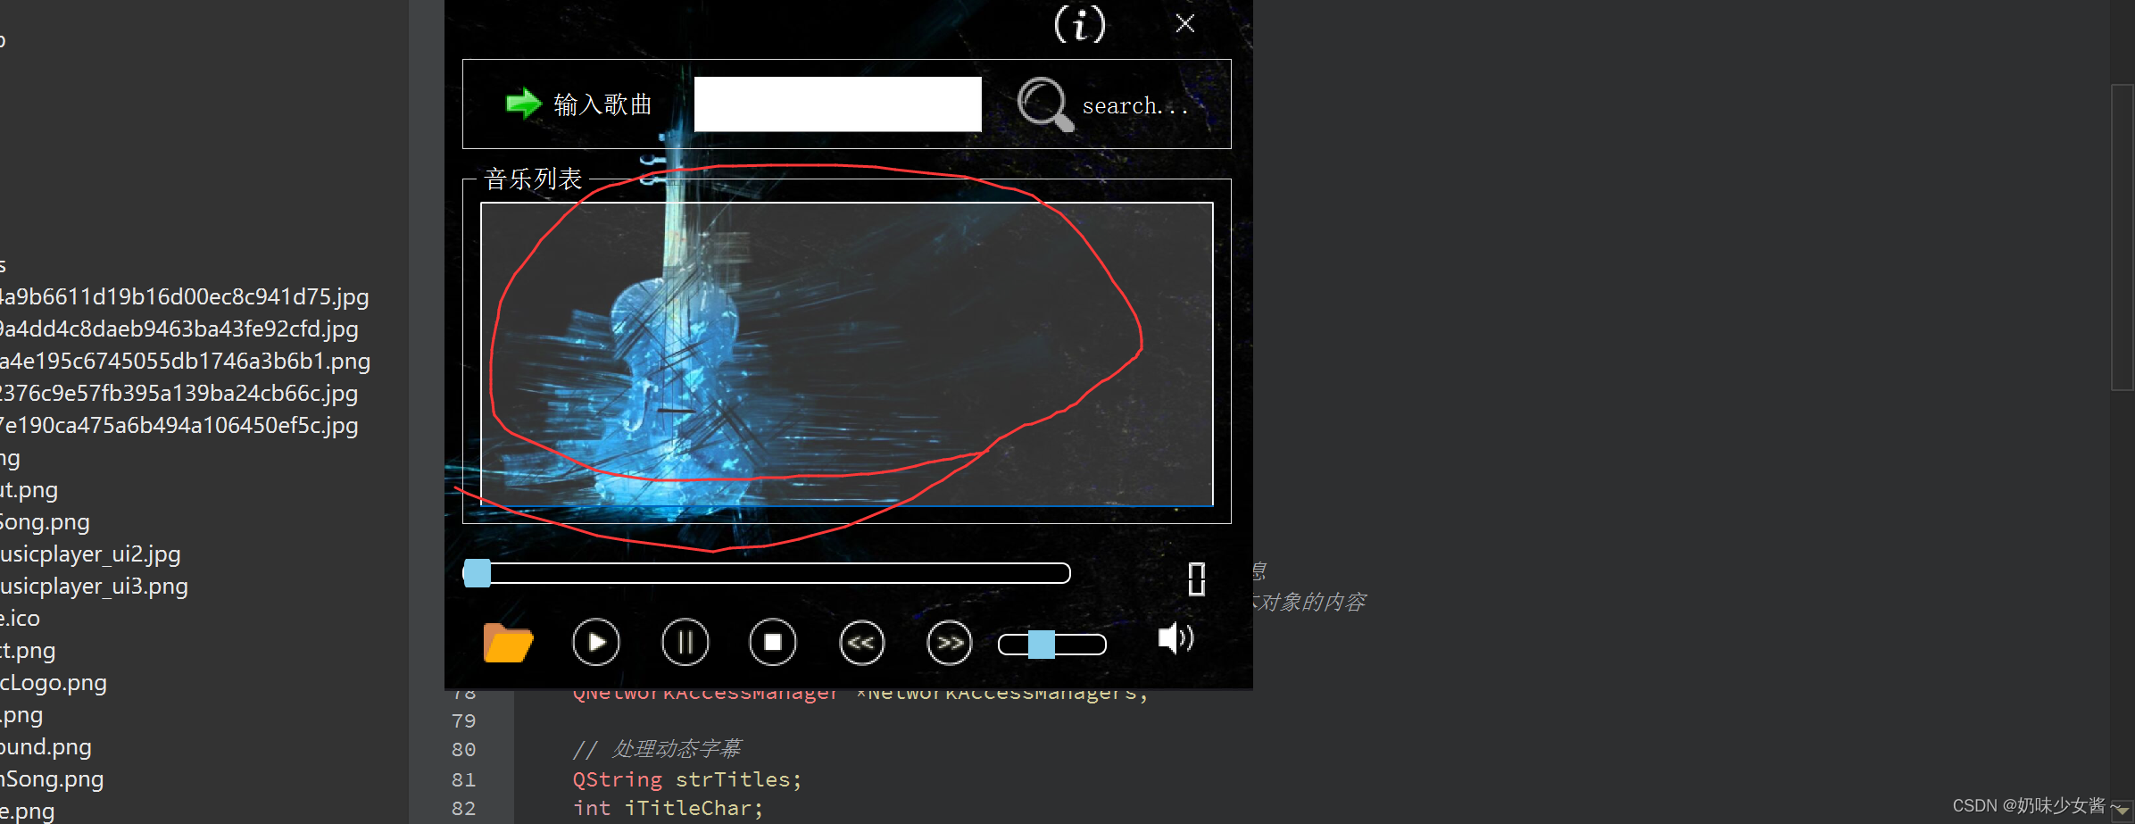2135x824 pixels.
Task: Click code line "int iTitleChar;"
Action: point(669,808)
